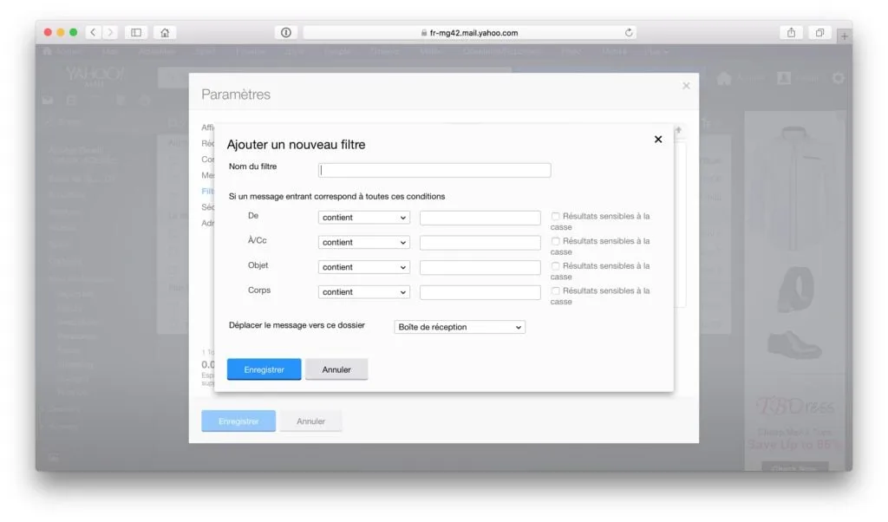Focus the Nom du filtre text field

click(x=434, y=170)
